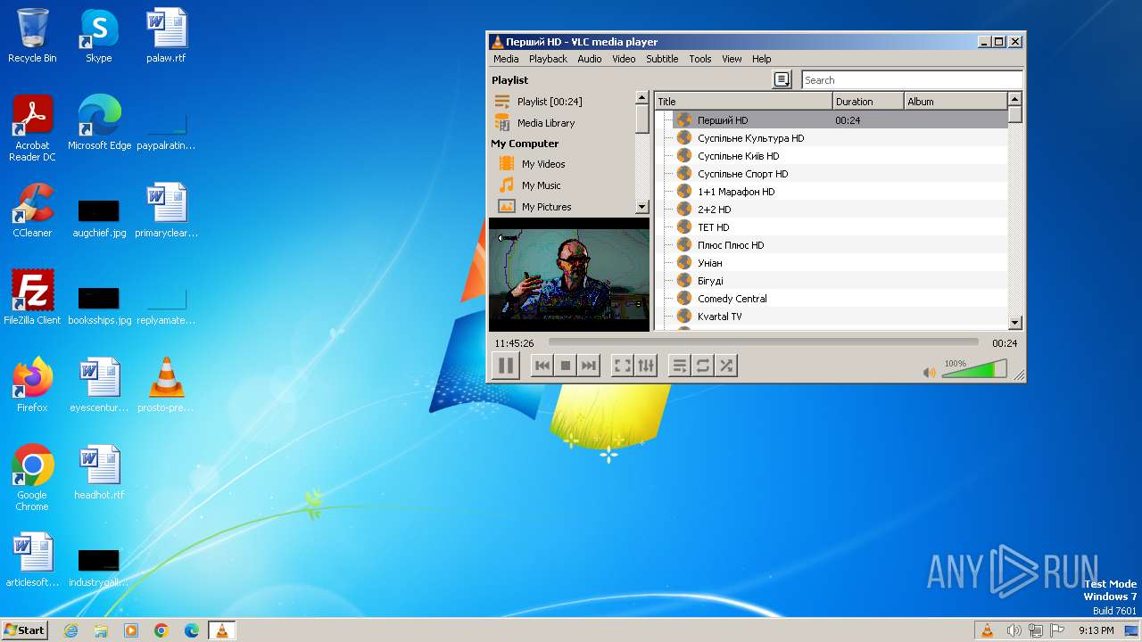The image size is (1142, 642).
Task: Open Internet Explorer from taskbar
Action: point(70,630)
